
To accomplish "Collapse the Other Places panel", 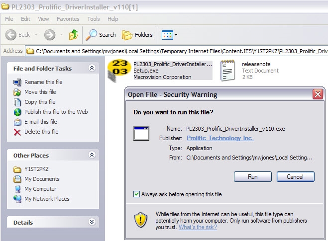I will point(92,156).
